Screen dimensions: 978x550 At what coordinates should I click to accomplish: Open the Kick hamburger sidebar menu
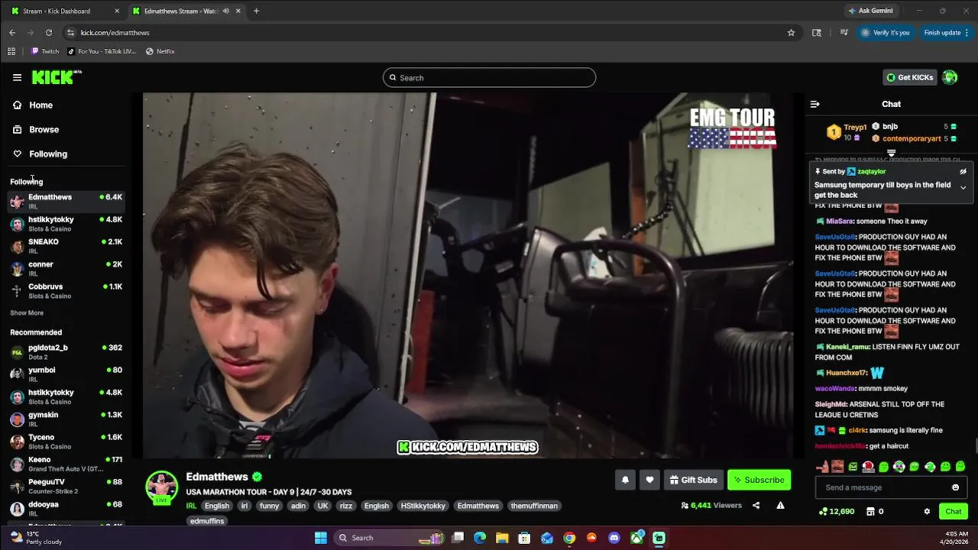click(x=17, y=77)
